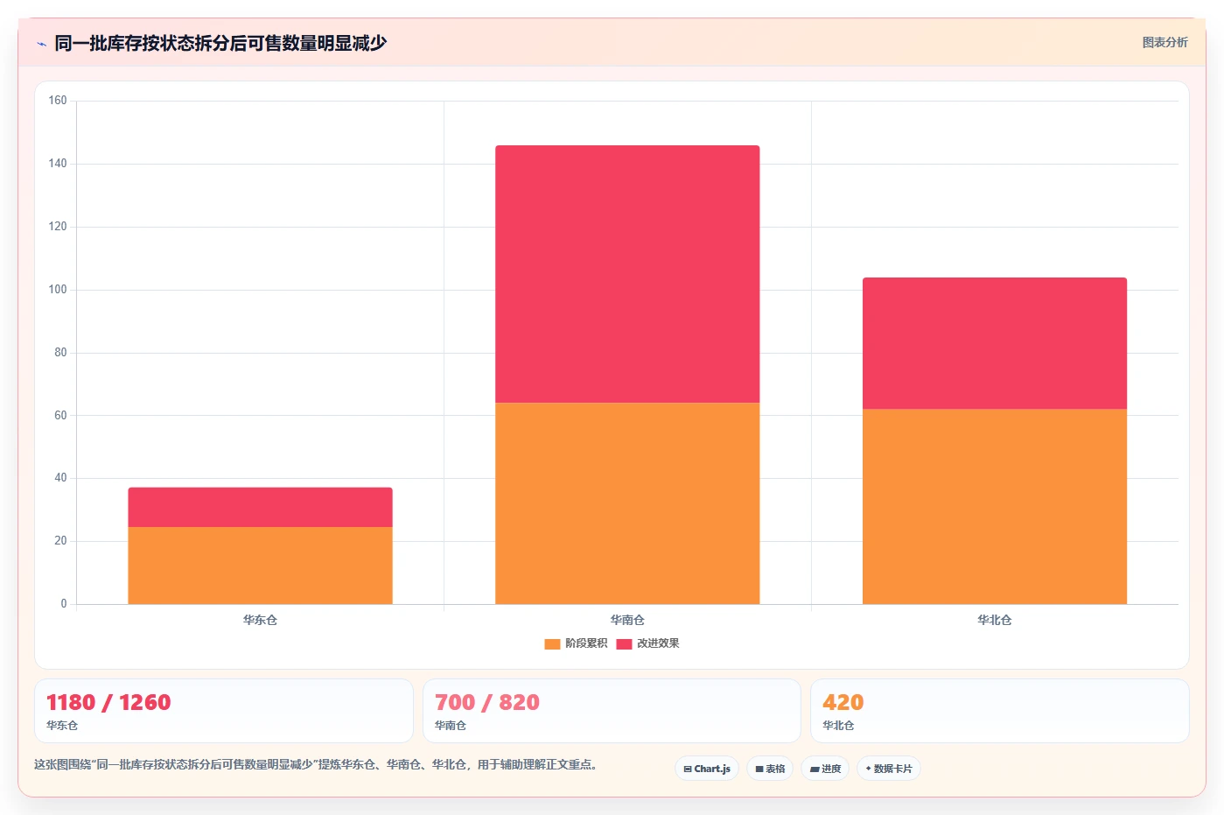Click the lightning icon beside the title

coord(41,44)
